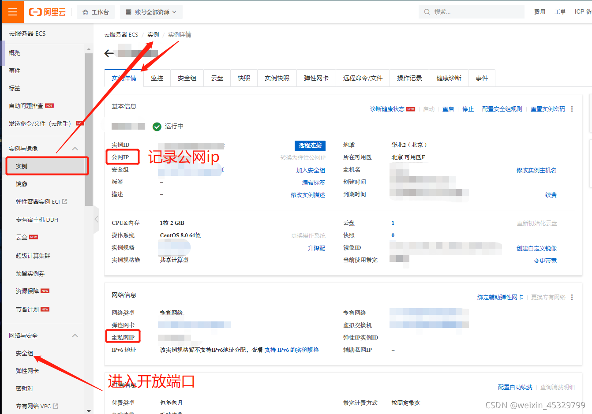Open 自助问题排查 in the sidebar
This screenshot has width=592, height=414.
pyautogui.click(x=26, y=106)
